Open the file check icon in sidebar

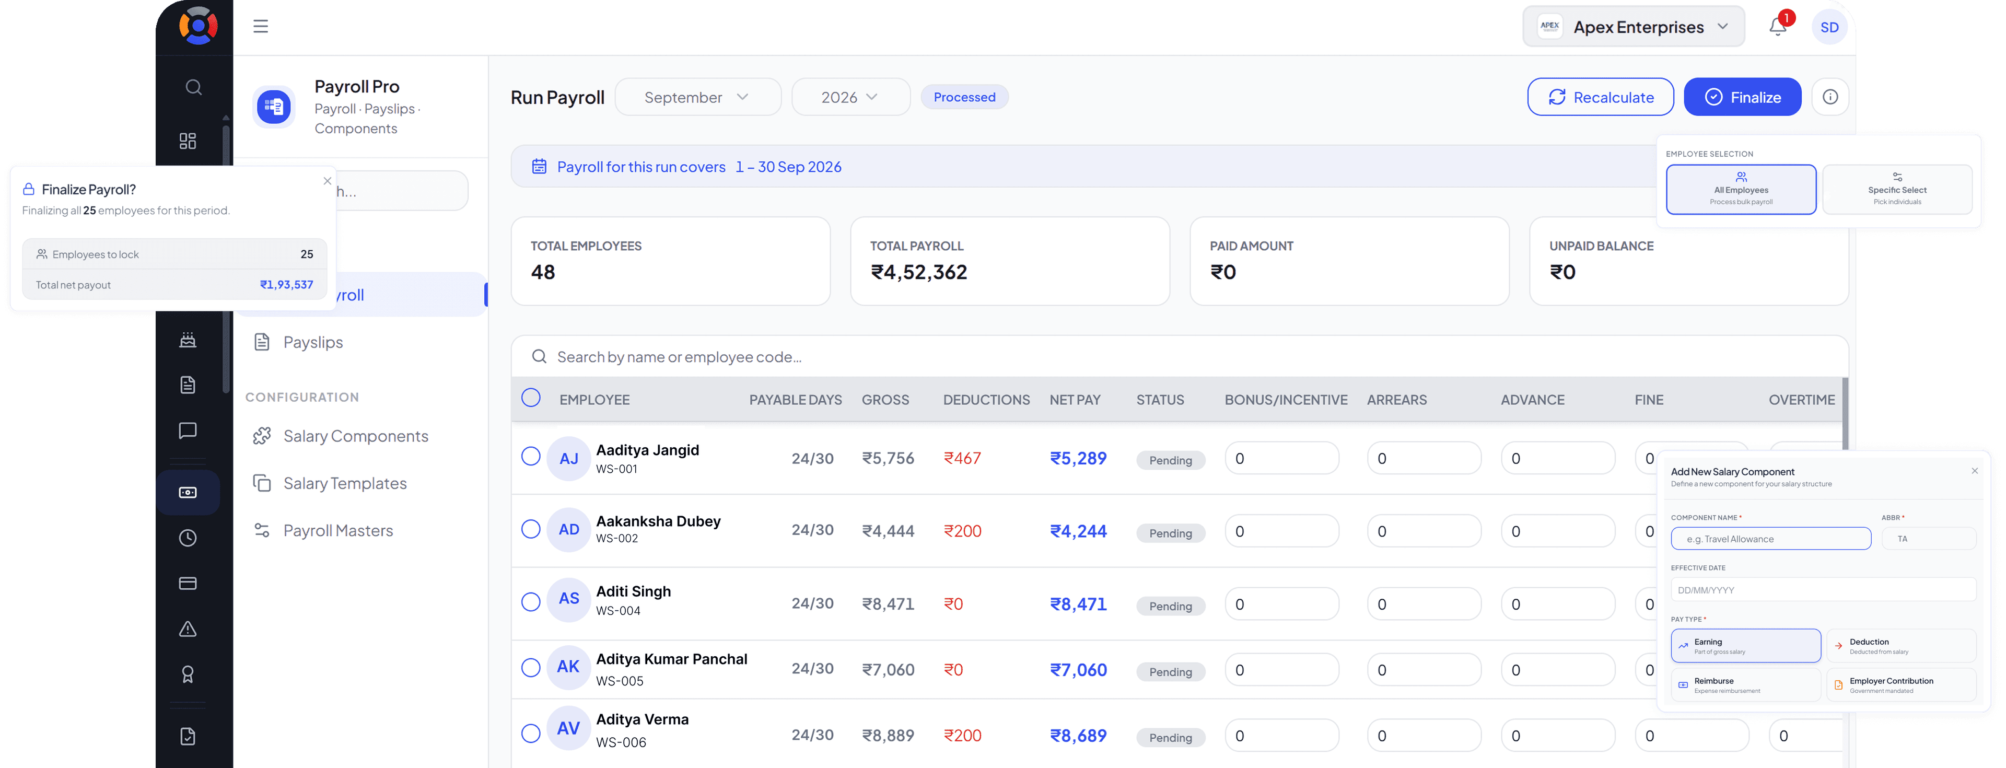188,736
